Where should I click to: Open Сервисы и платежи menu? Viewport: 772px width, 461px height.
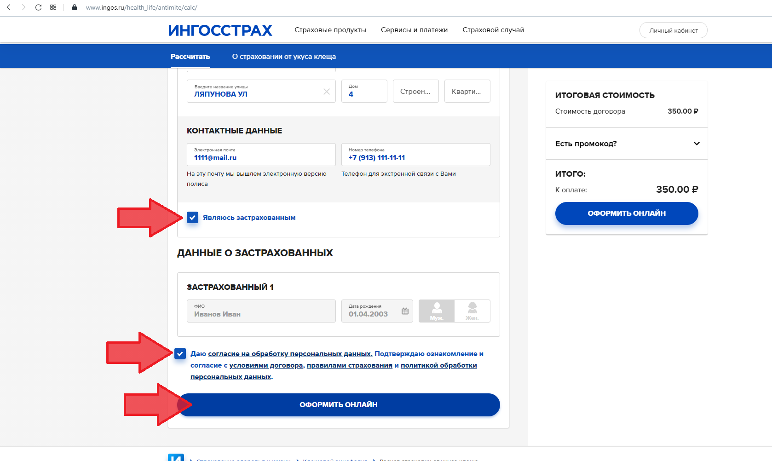click(x=414, y=30)
